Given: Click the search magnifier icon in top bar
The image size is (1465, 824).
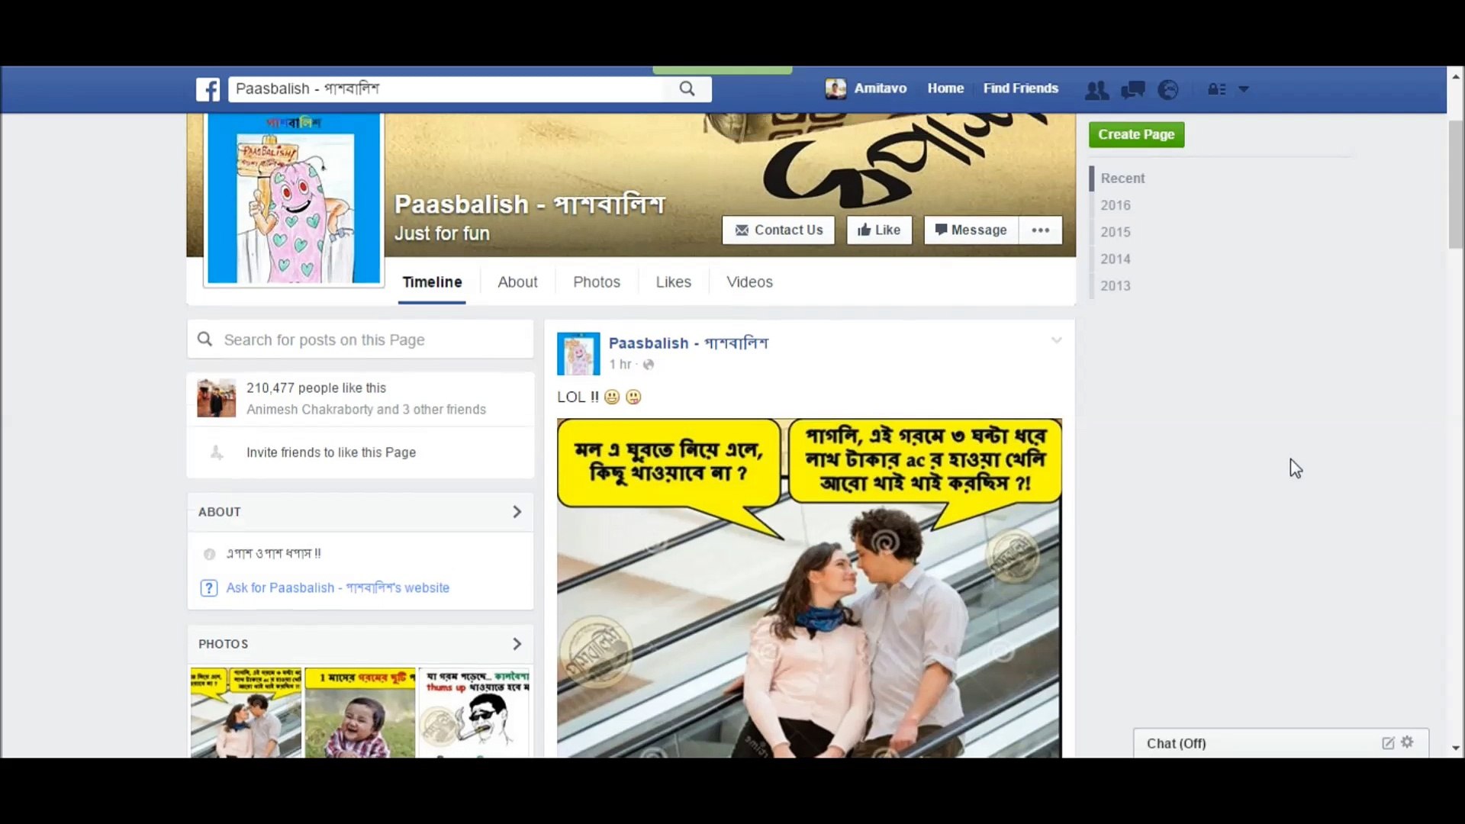Looking at the screenshot, I should 687,89.
